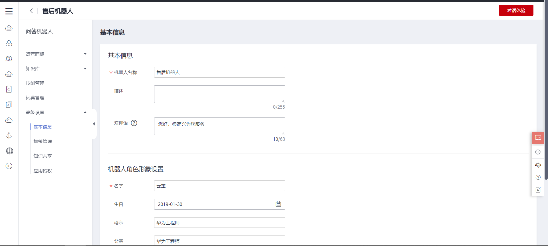The height and width of the screenshot is (246, 548).
Task: Click the cloud-with-server-bar icon below the wave icon
Action: 9,74
